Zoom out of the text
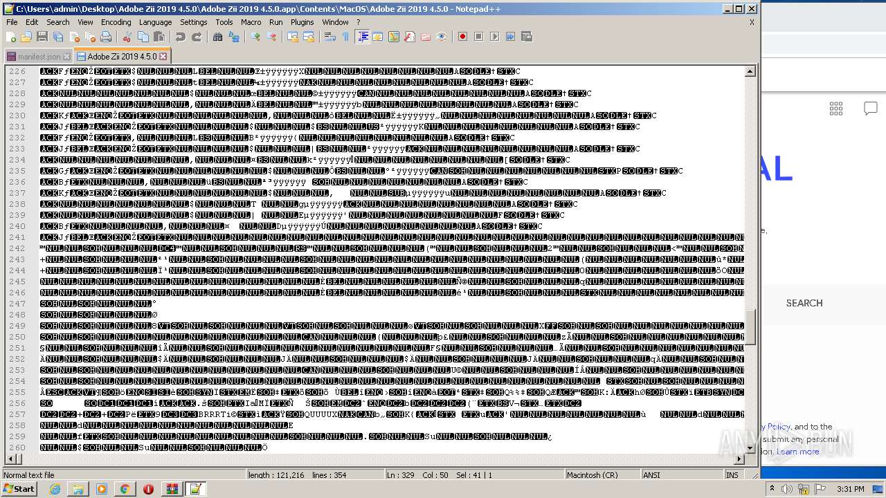This screenshot has height=498, width=886. 271,37
